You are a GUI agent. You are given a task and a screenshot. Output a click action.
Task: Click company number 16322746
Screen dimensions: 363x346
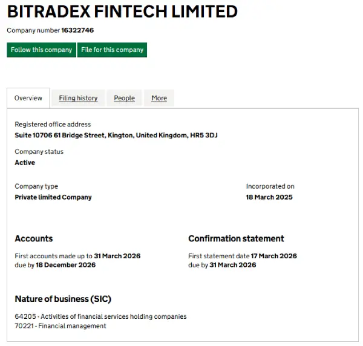click(x=77, y=30)
